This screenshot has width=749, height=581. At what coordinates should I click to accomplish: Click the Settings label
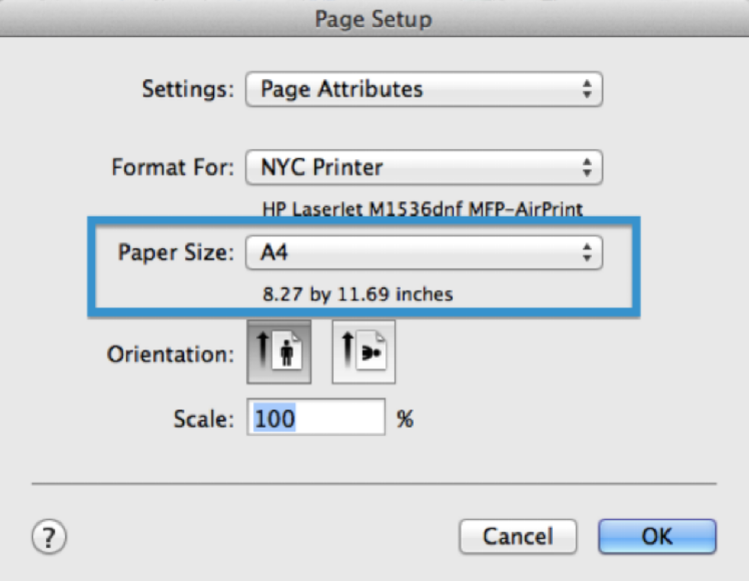[x=188, y=89]
